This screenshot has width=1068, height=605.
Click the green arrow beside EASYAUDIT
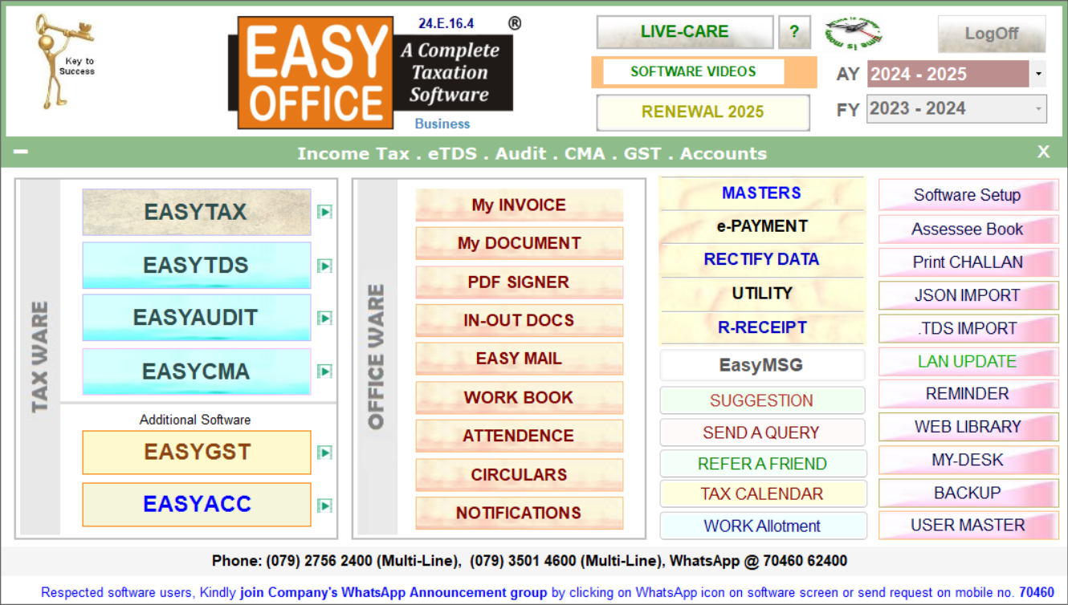(324, 319)
